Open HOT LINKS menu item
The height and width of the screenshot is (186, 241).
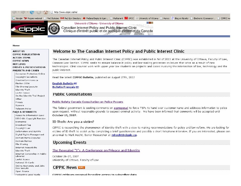pos(19,64)
